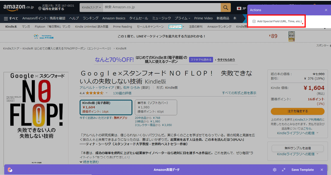Click the Amazon書籍データ template title

[x=167, y=170]
